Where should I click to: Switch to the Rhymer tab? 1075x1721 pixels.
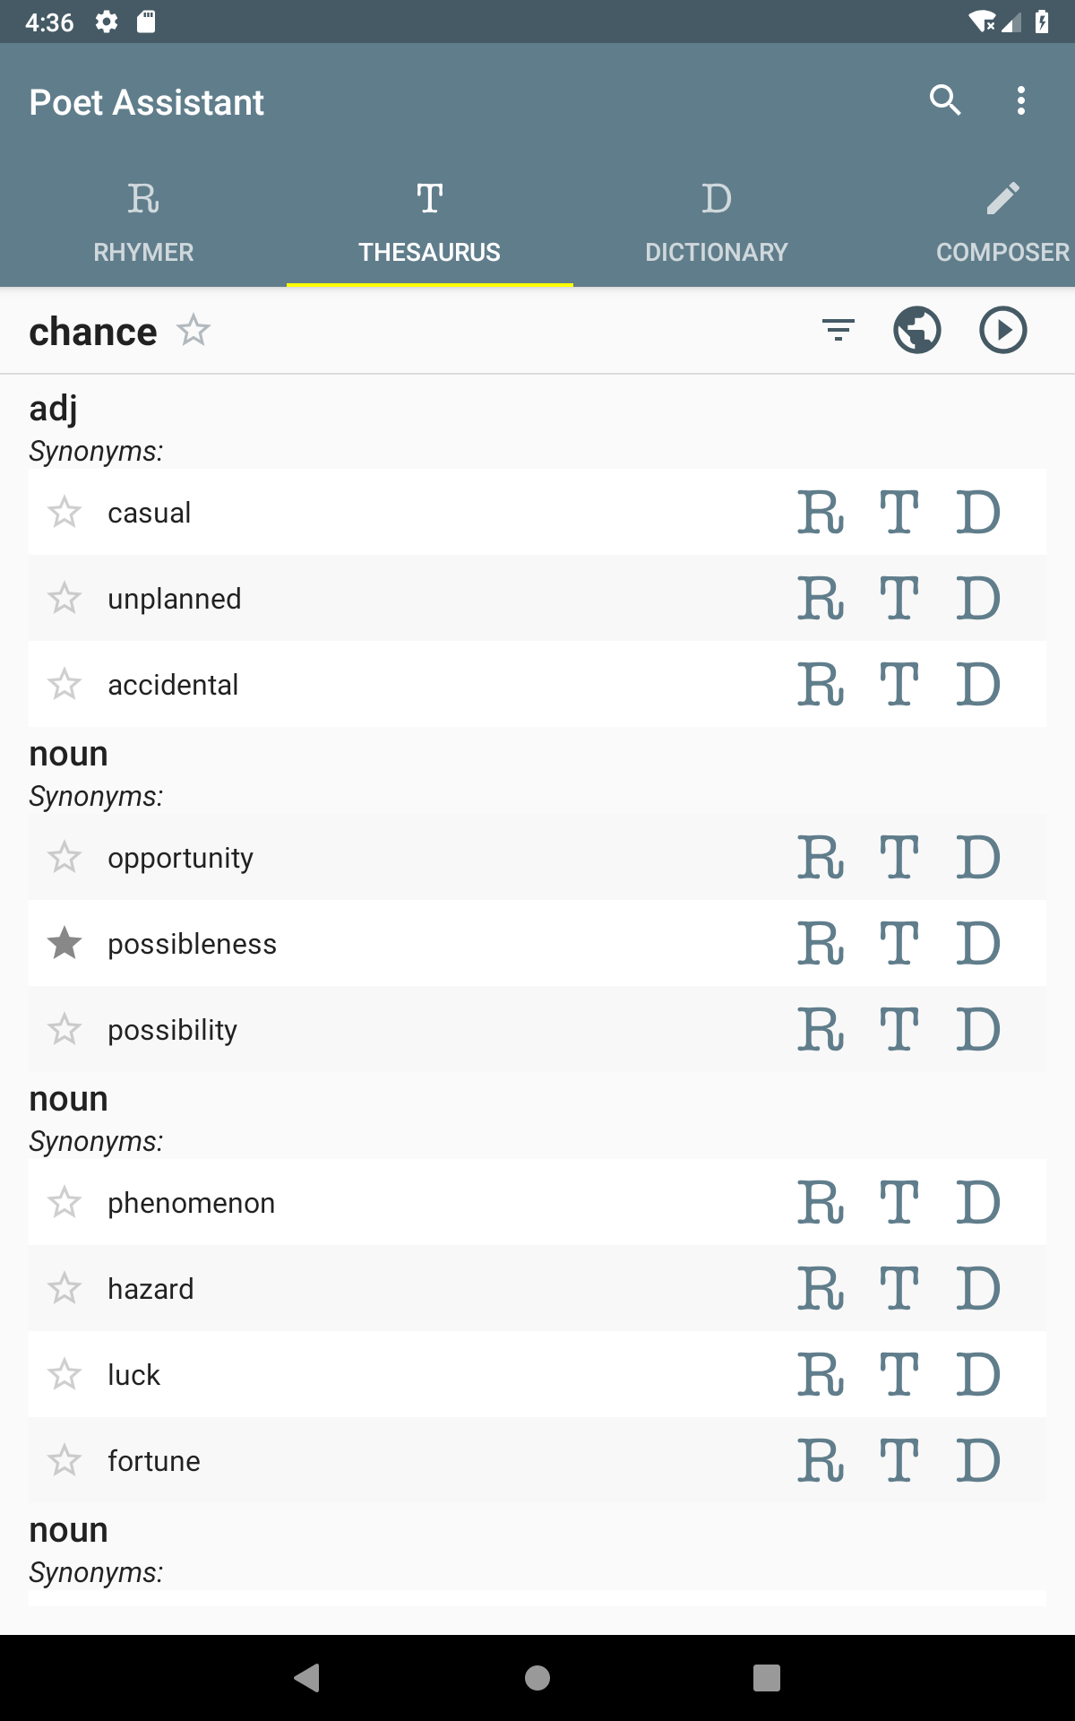coord(143,221)
